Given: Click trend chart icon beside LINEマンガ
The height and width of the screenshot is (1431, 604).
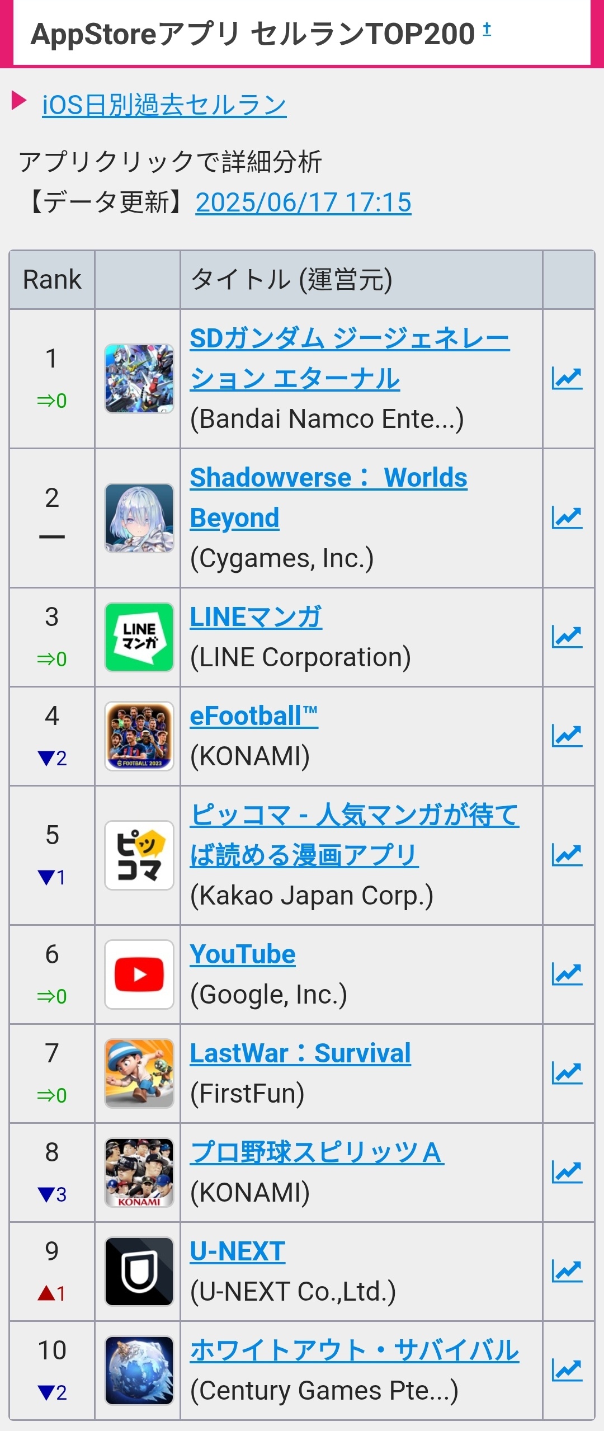Looking at the screenshot, I should click(x=567, y=637).
